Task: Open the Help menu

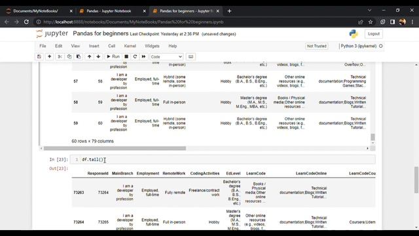Action: (x=173, y=46)
